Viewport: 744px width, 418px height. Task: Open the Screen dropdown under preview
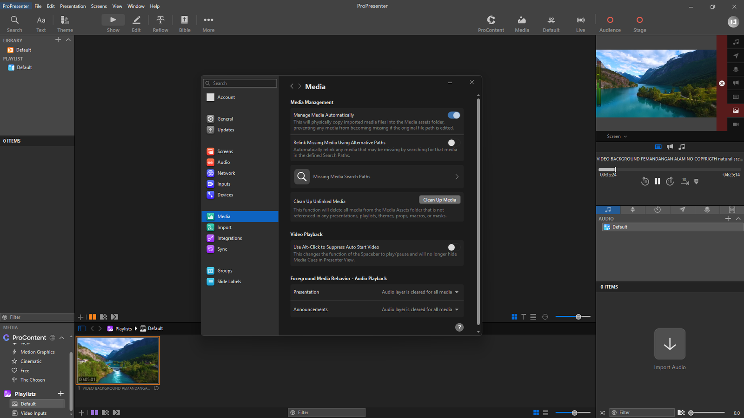click(x=617, y=137)
